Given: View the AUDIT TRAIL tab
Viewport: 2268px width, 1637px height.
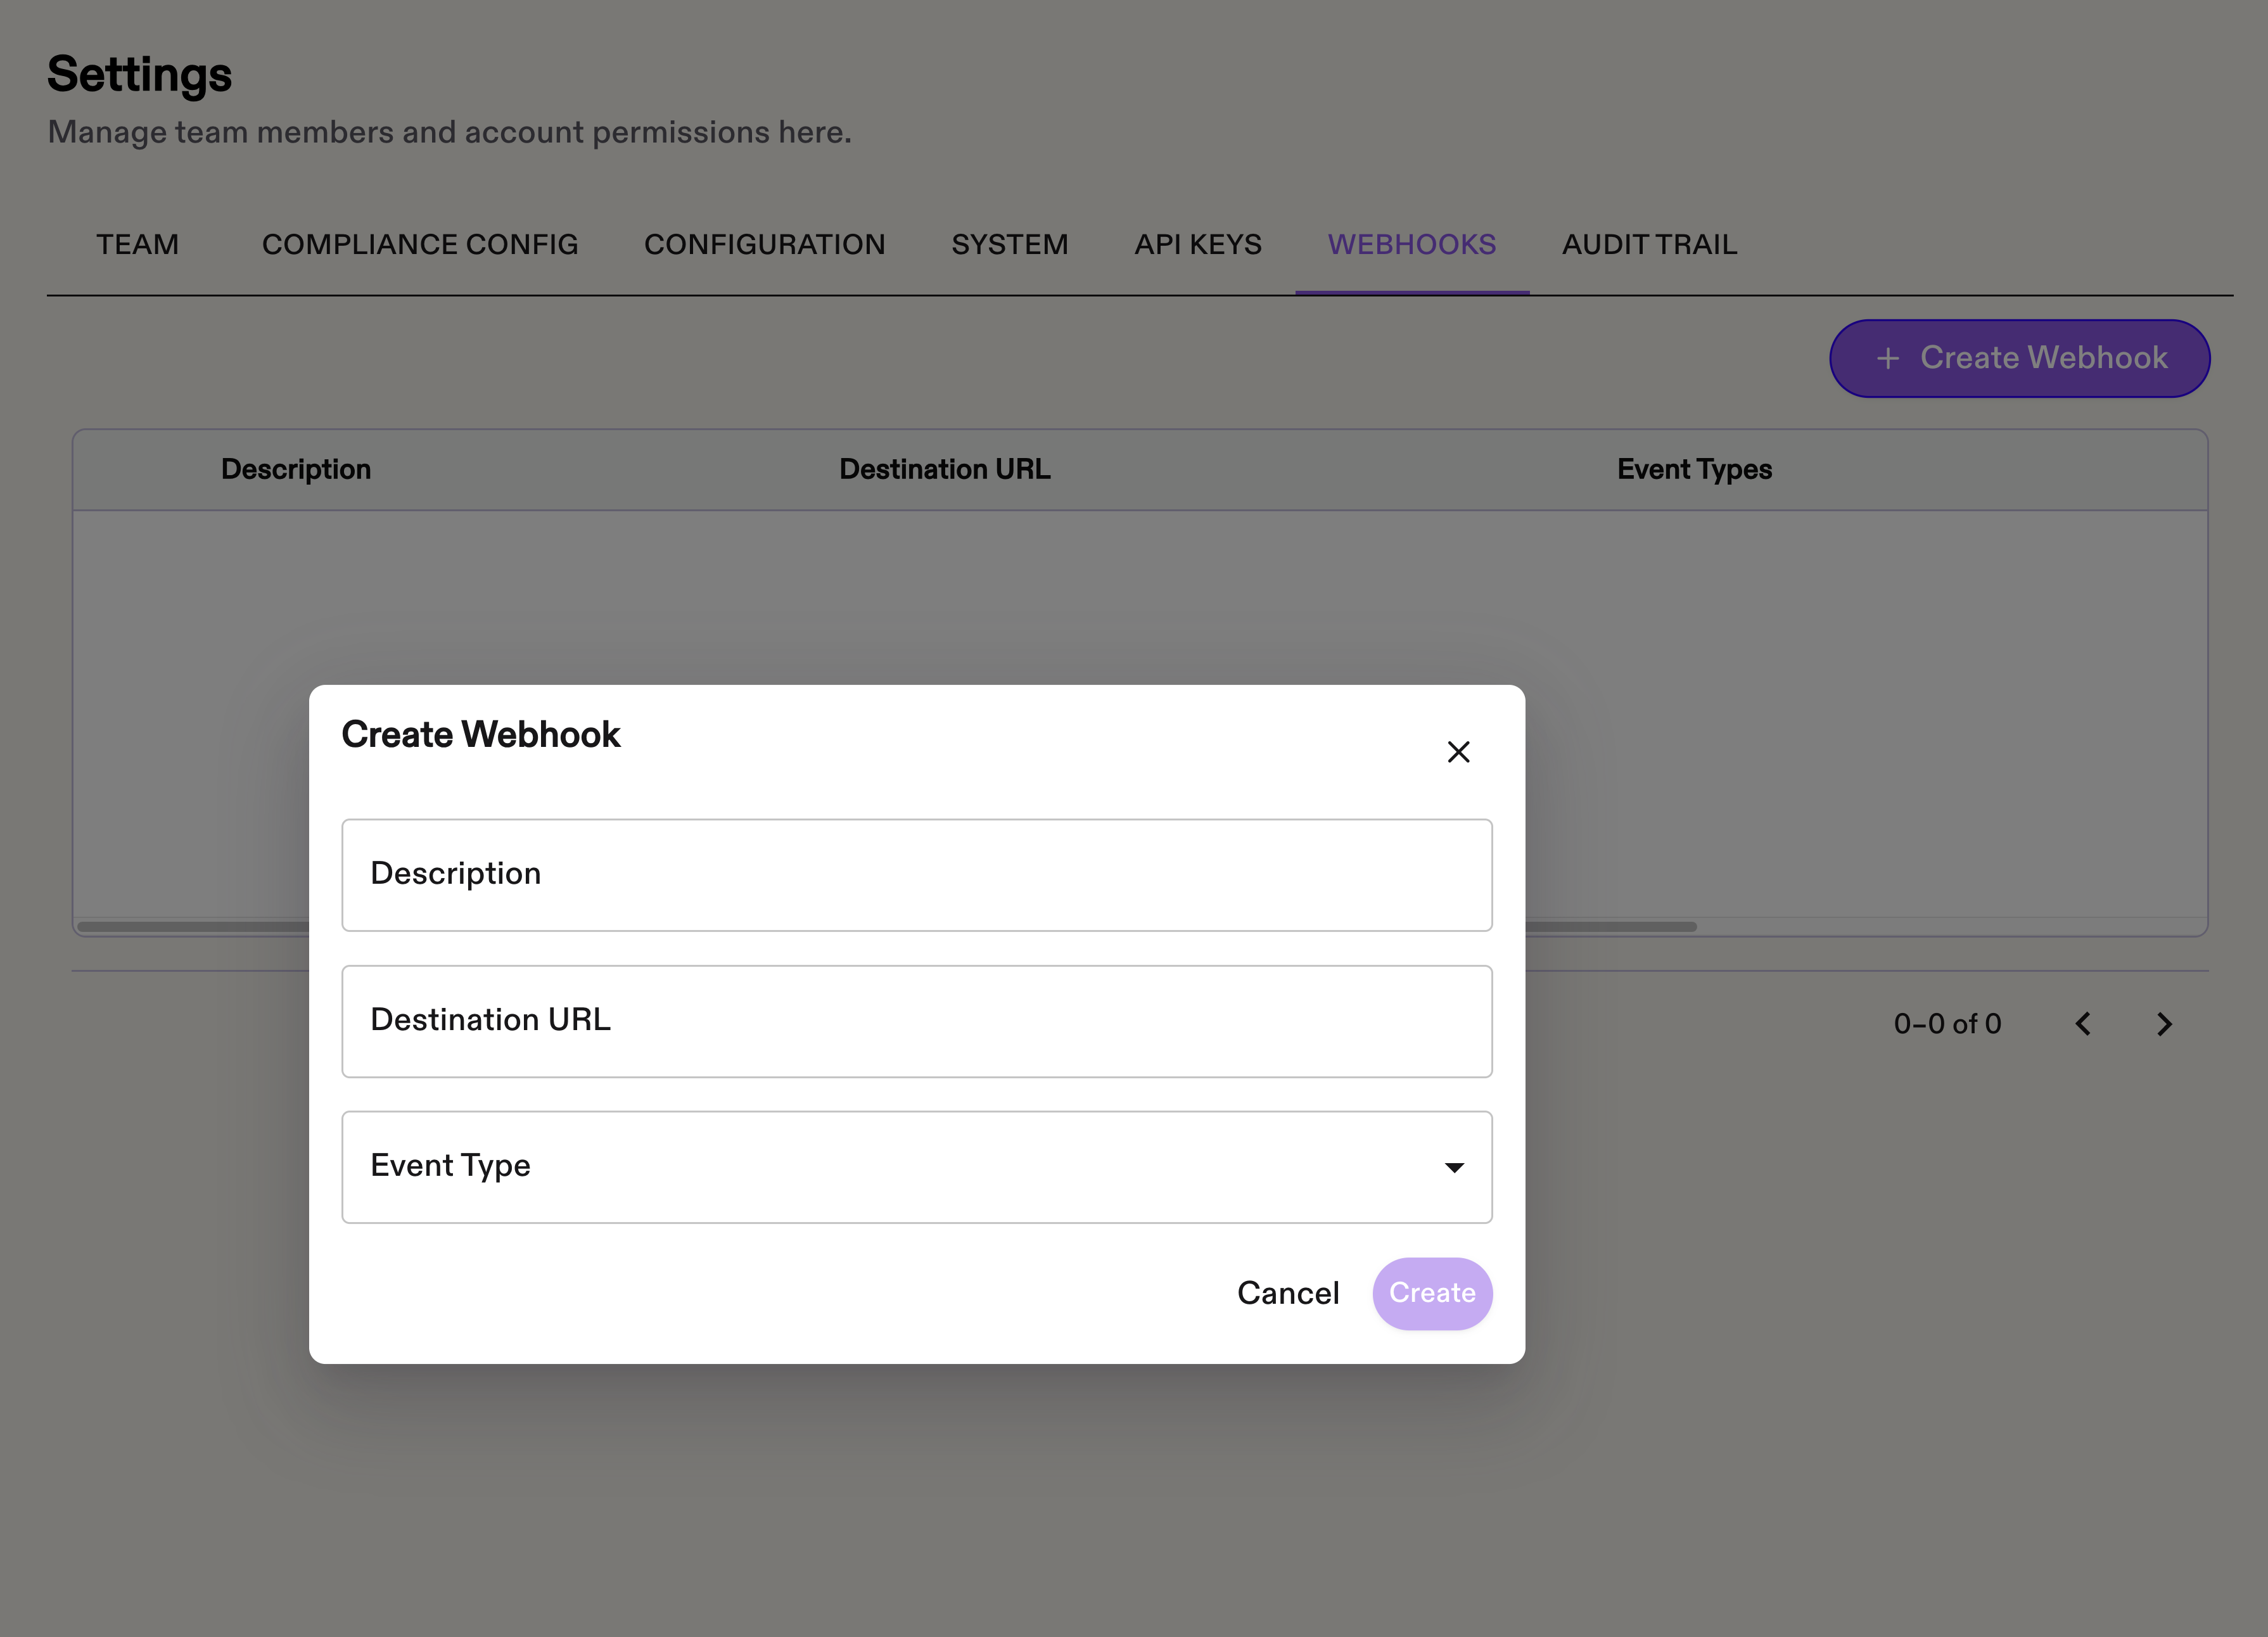Looking at the screenshot, I should 1649,245.
